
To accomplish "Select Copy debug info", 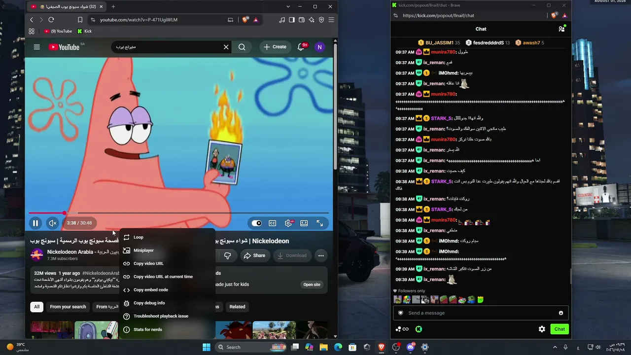I will click(x=168, y=303).
